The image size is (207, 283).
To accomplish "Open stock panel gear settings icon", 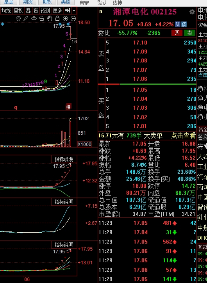I will click(x=192, y=12).
